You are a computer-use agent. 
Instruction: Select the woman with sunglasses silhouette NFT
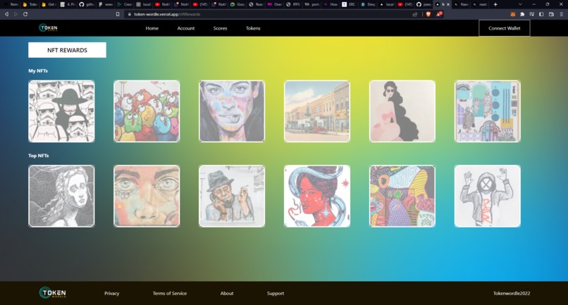click(402, 111)
